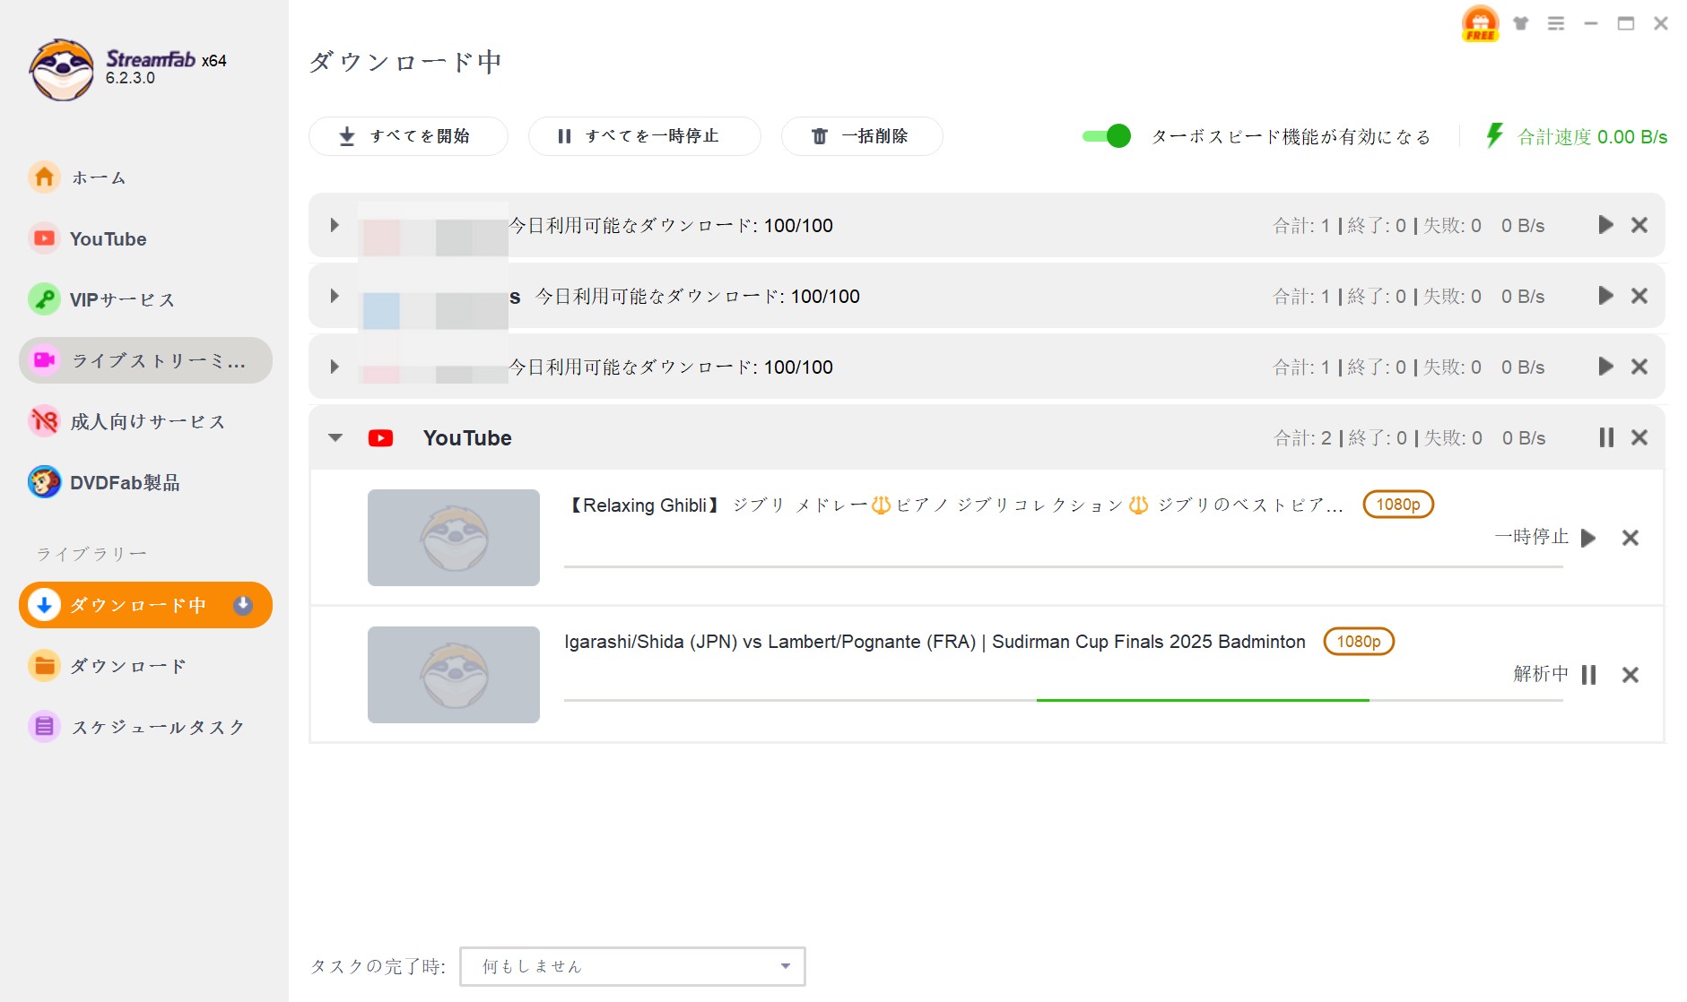Viewport: 1687px width, 1002px height.
Task: Select ダウンロード中 in the library
Action: (145, 605)
